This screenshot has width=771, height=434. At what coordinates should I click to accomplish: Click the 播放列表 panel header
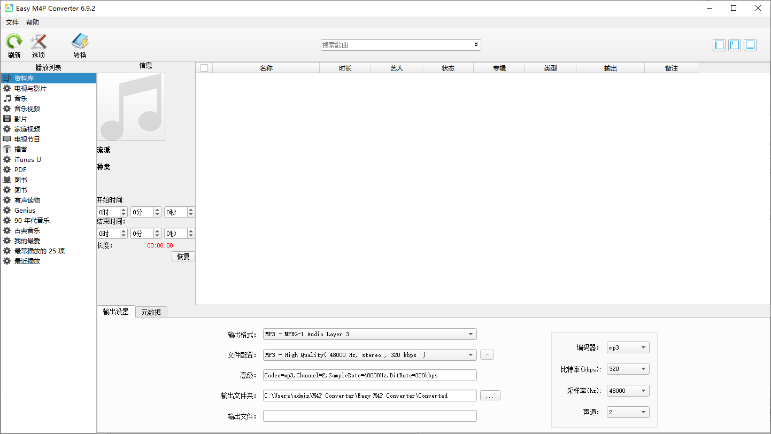click(49, 67)
